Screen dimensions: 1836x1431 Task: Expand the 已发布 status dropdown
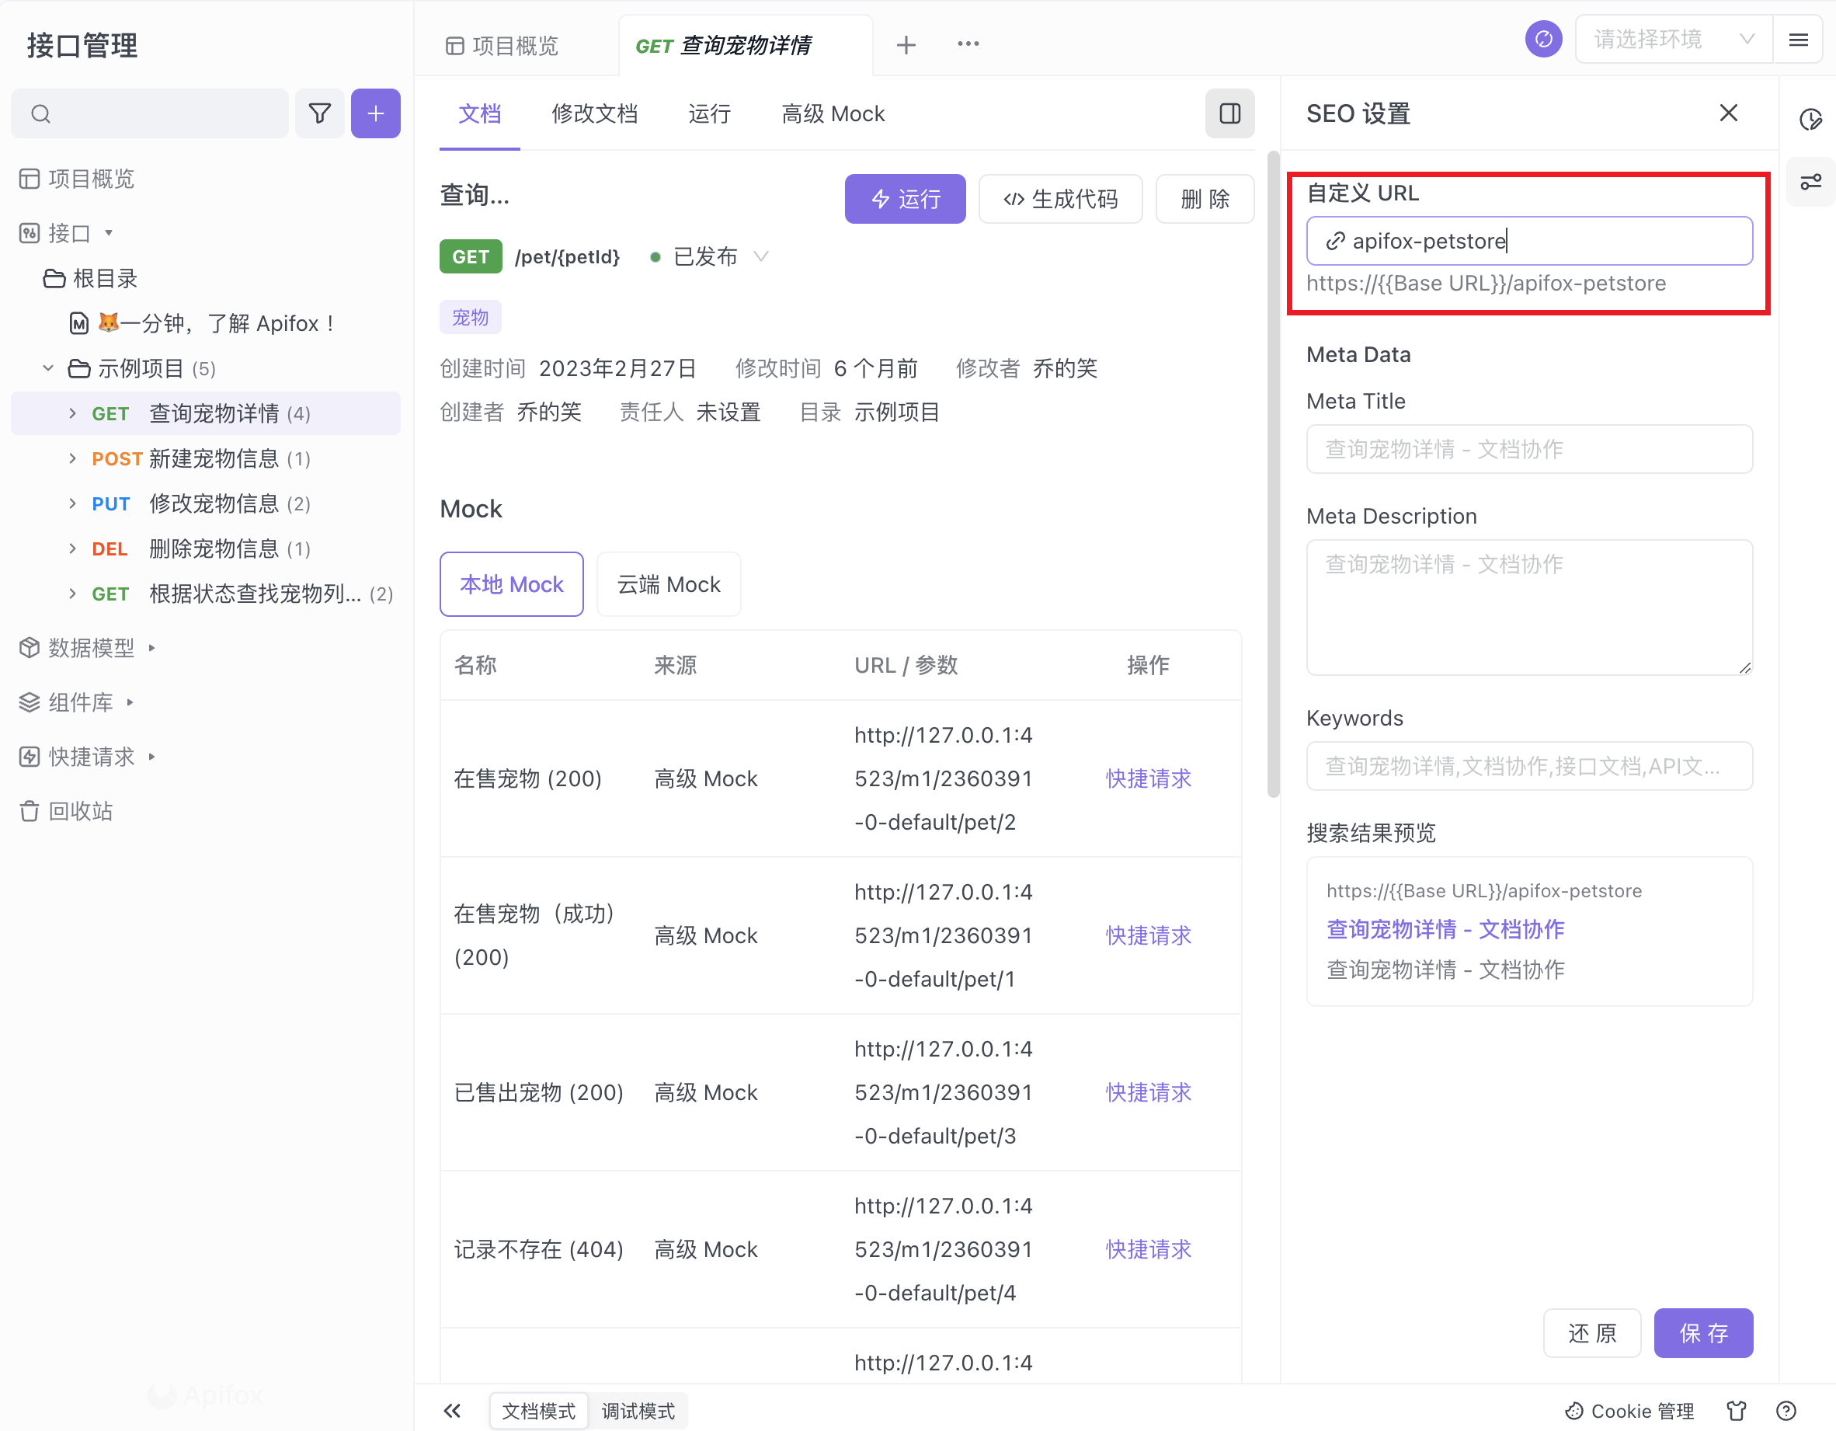(x=761, y=256)
